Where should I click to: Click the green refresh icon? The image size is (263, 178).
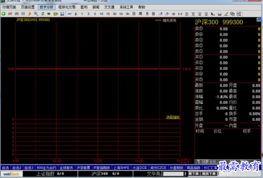[42, 14]
